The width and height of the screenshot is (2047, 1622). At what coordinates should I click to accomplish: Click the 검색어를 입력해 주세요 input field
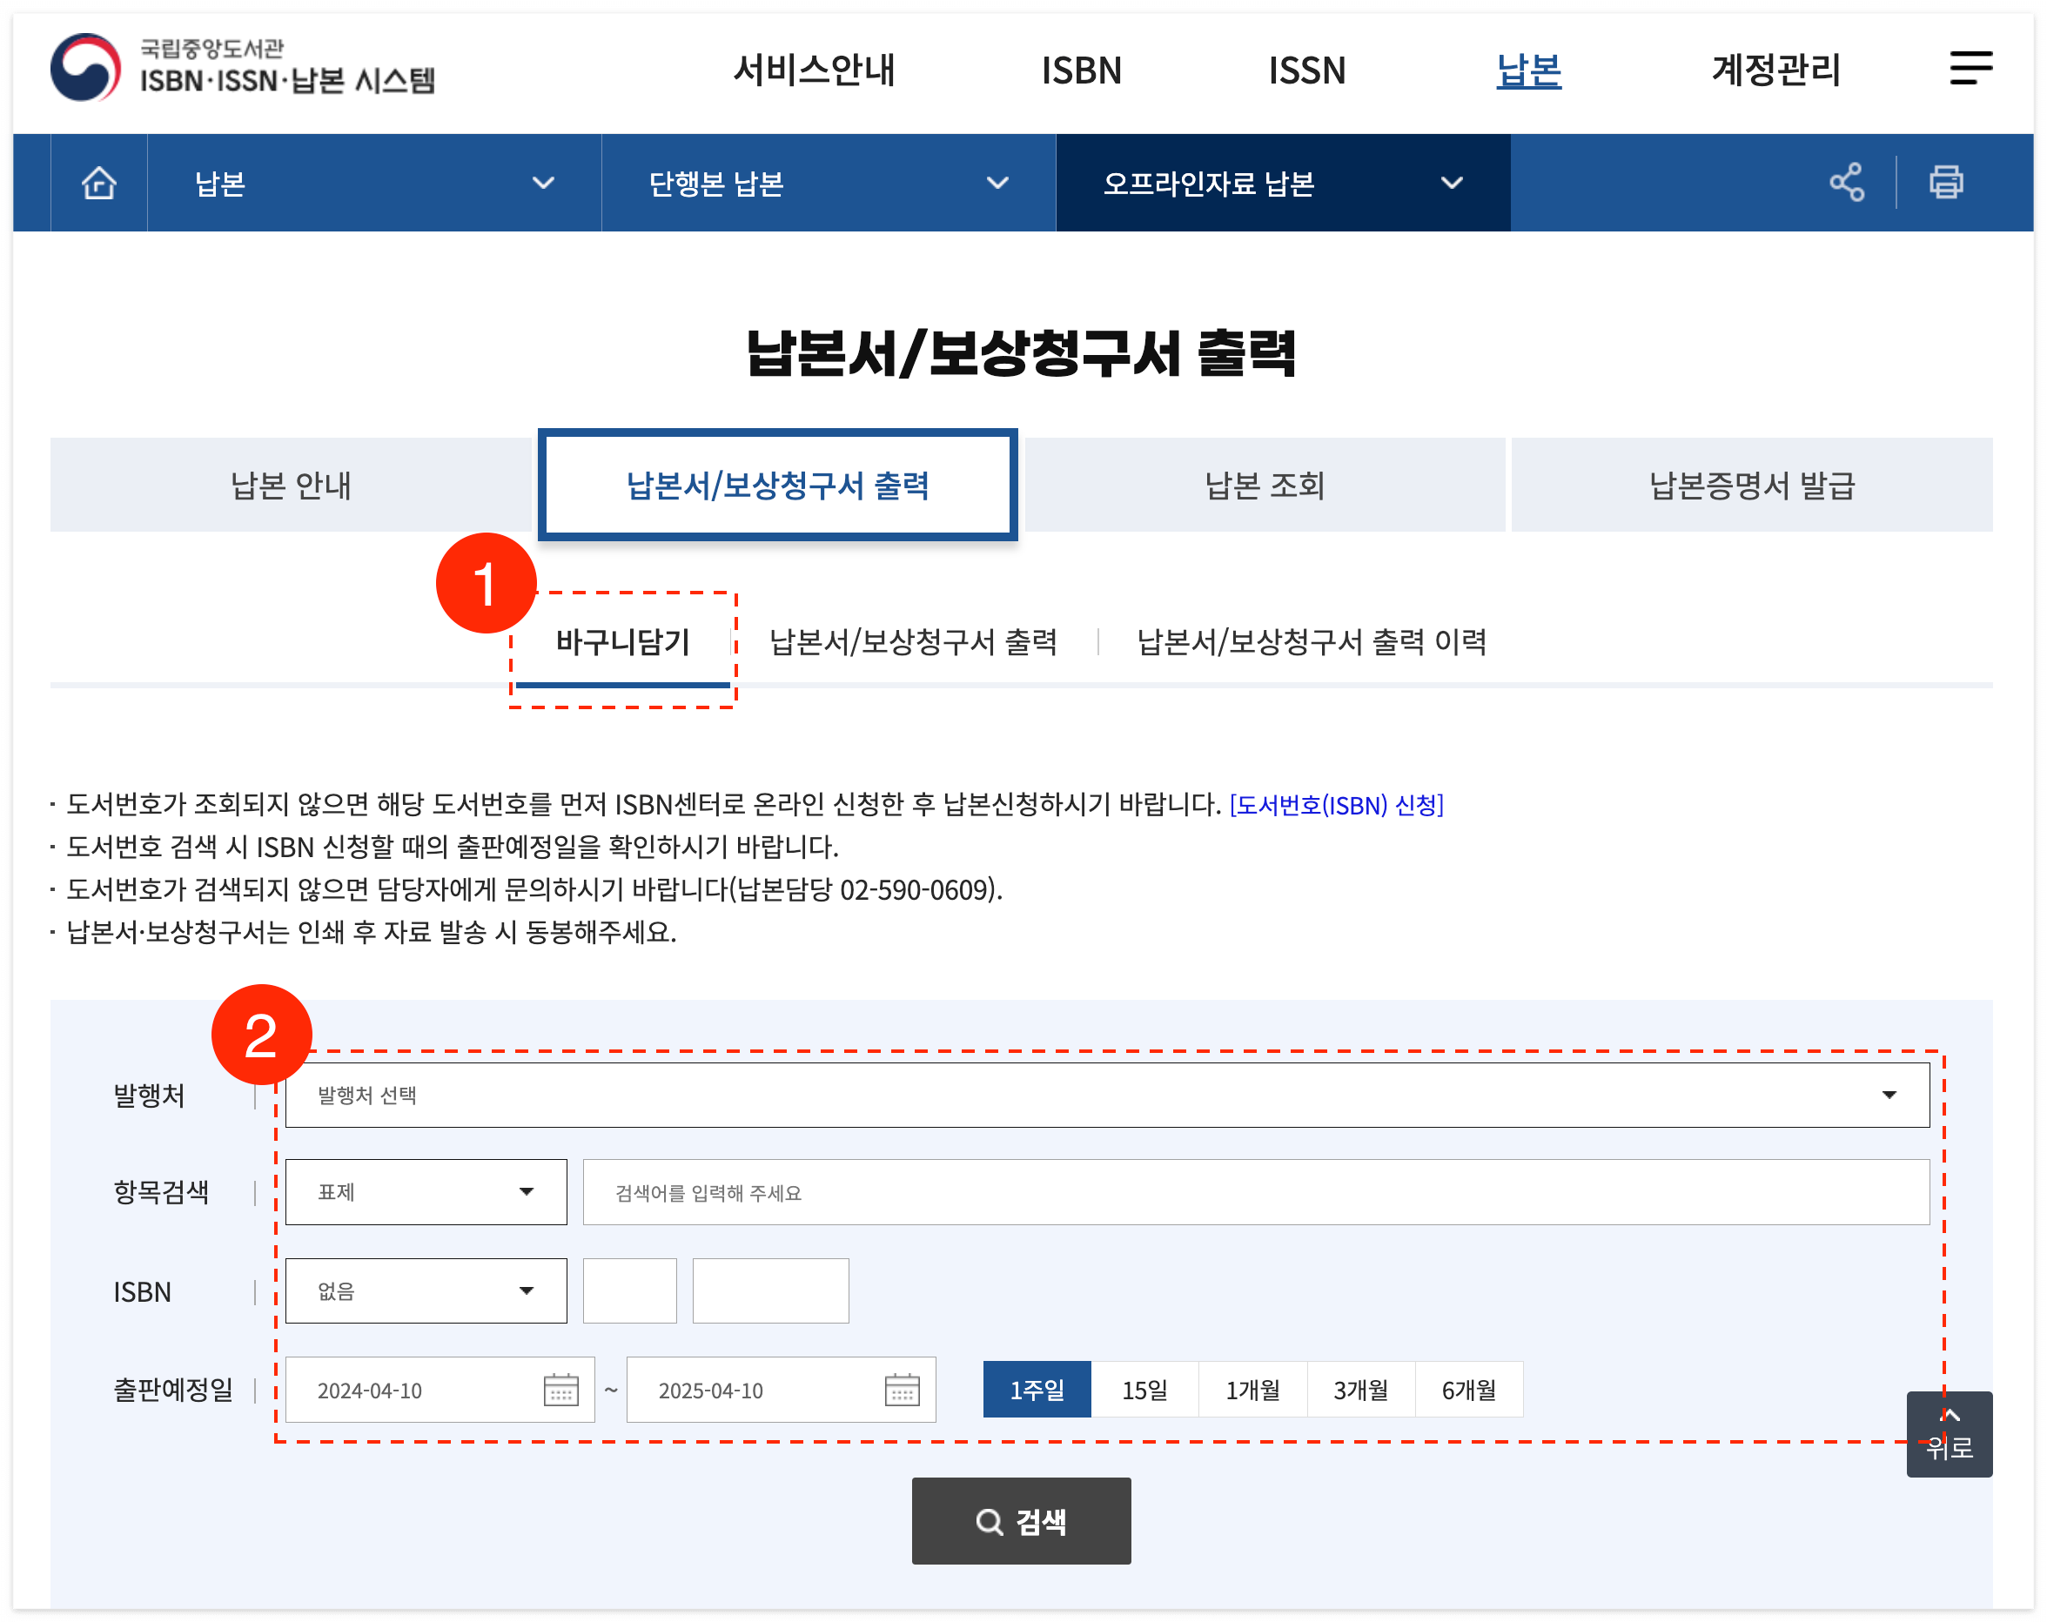[x=1255, y=1192]
